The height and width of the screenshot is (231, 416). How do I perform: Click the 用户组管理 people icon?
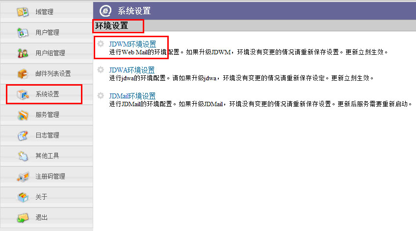pyautogui.click(x=23, y=53)
